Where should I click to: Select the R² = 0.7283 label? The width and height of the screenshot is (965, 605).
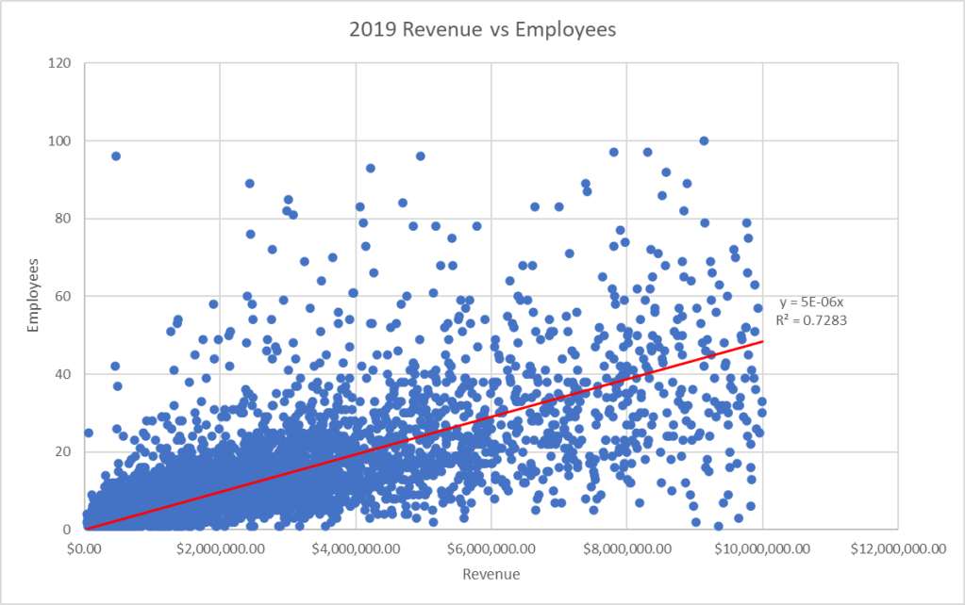click(810, 319)
